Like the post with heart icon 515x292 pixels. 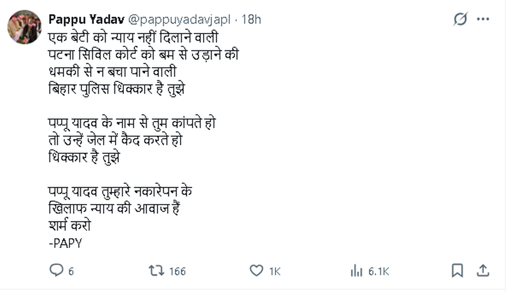[256, 271]
